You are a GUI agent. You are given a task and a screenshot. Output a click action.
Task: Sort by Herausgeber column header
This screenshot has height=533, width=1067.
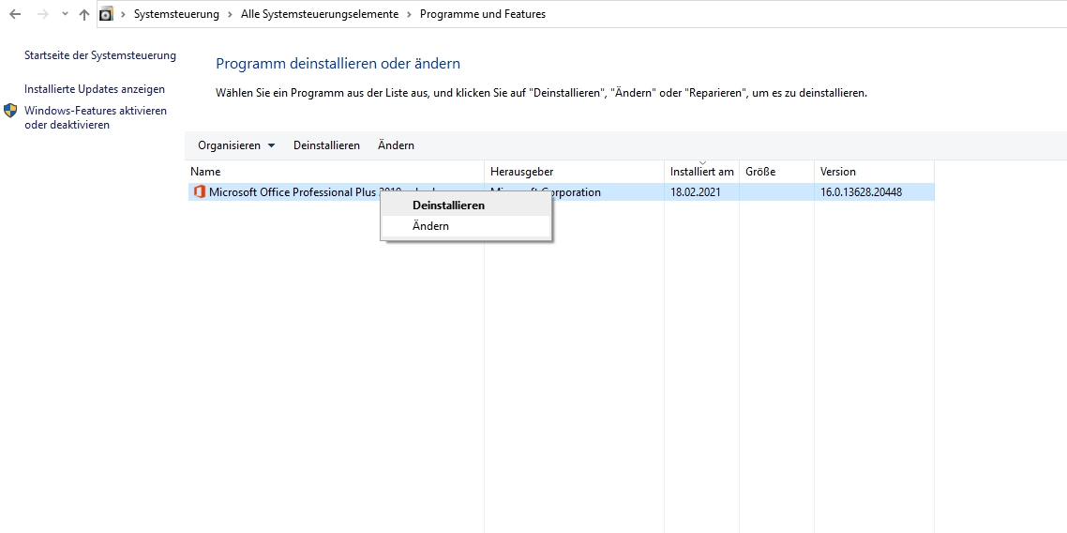coord(575,172)
